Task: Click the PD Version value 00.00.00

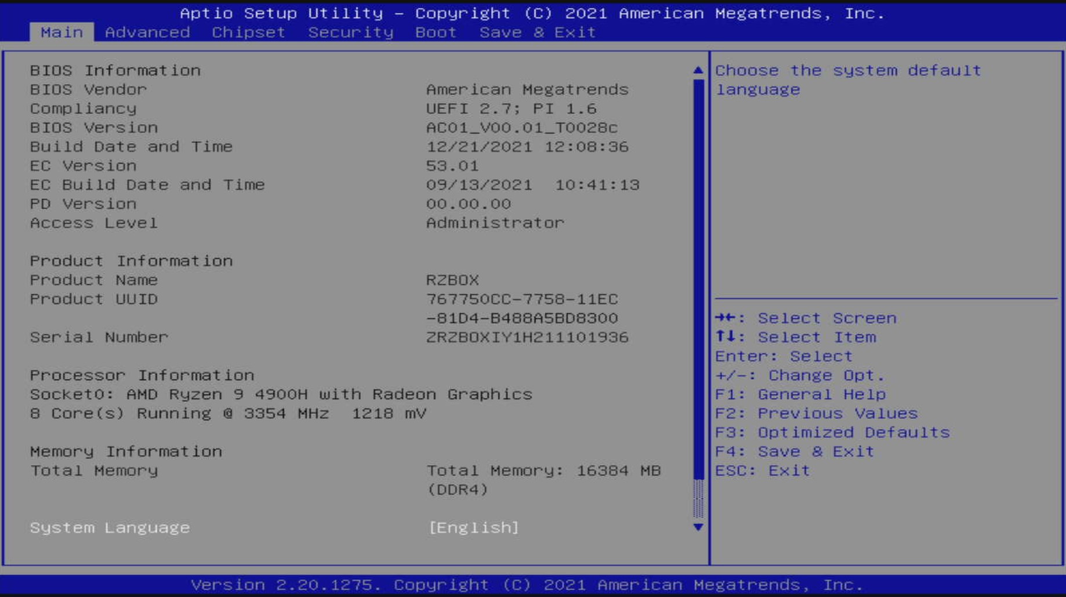Action: 469,204
